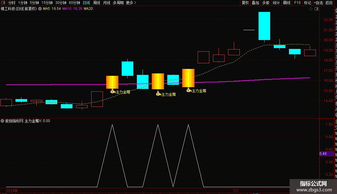Click the 主力金筹X: 0.00 indicator label
Screen dimensions: 337x194
pos(37,121)
